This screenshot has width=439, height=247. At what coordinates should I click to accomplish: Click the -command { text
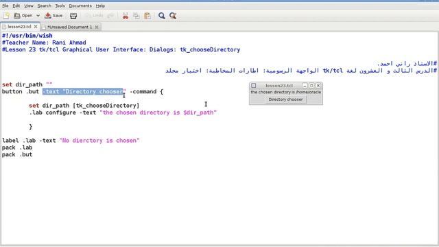coord(146,91)
